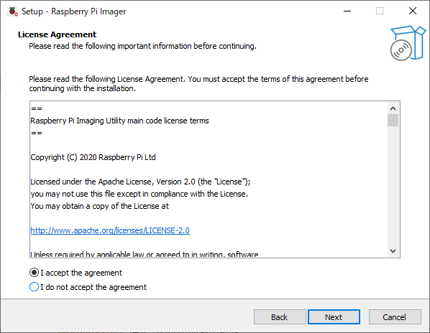Click the license scrollbar up arrow

393,108
